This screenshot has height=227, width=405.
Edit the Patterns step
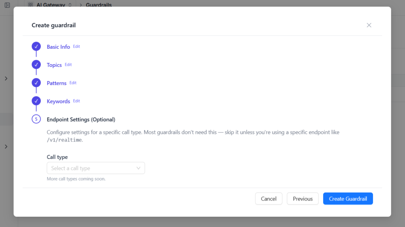pyautogui.click(x=73, y=82)
